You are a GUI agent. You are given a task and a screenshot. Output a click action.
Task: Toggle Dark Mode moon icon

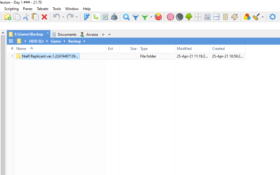(x=180, y=17)
